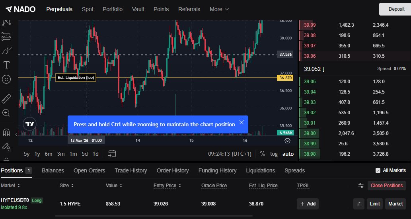The image size is (411, 219).
Task: Close the Ctrl zoom tip banner
Action: (242, 123)
